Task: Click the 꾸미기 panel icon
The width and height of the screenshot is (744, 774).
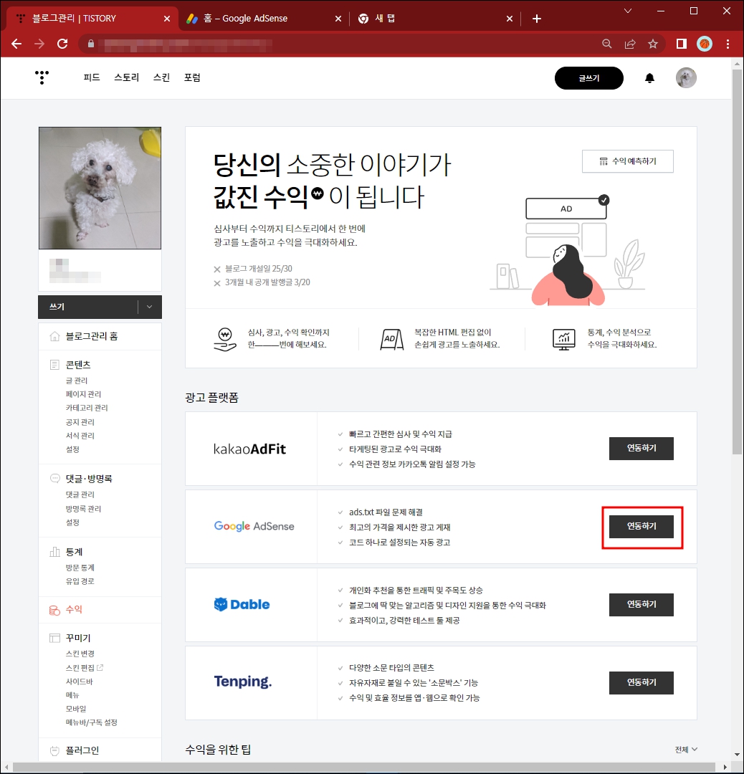Action: point(54,637)
